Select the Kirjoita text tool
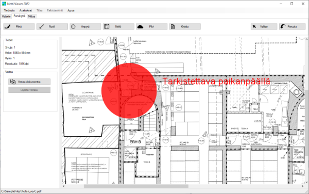This screenshot has height=194, width=309. pos(185,26)
